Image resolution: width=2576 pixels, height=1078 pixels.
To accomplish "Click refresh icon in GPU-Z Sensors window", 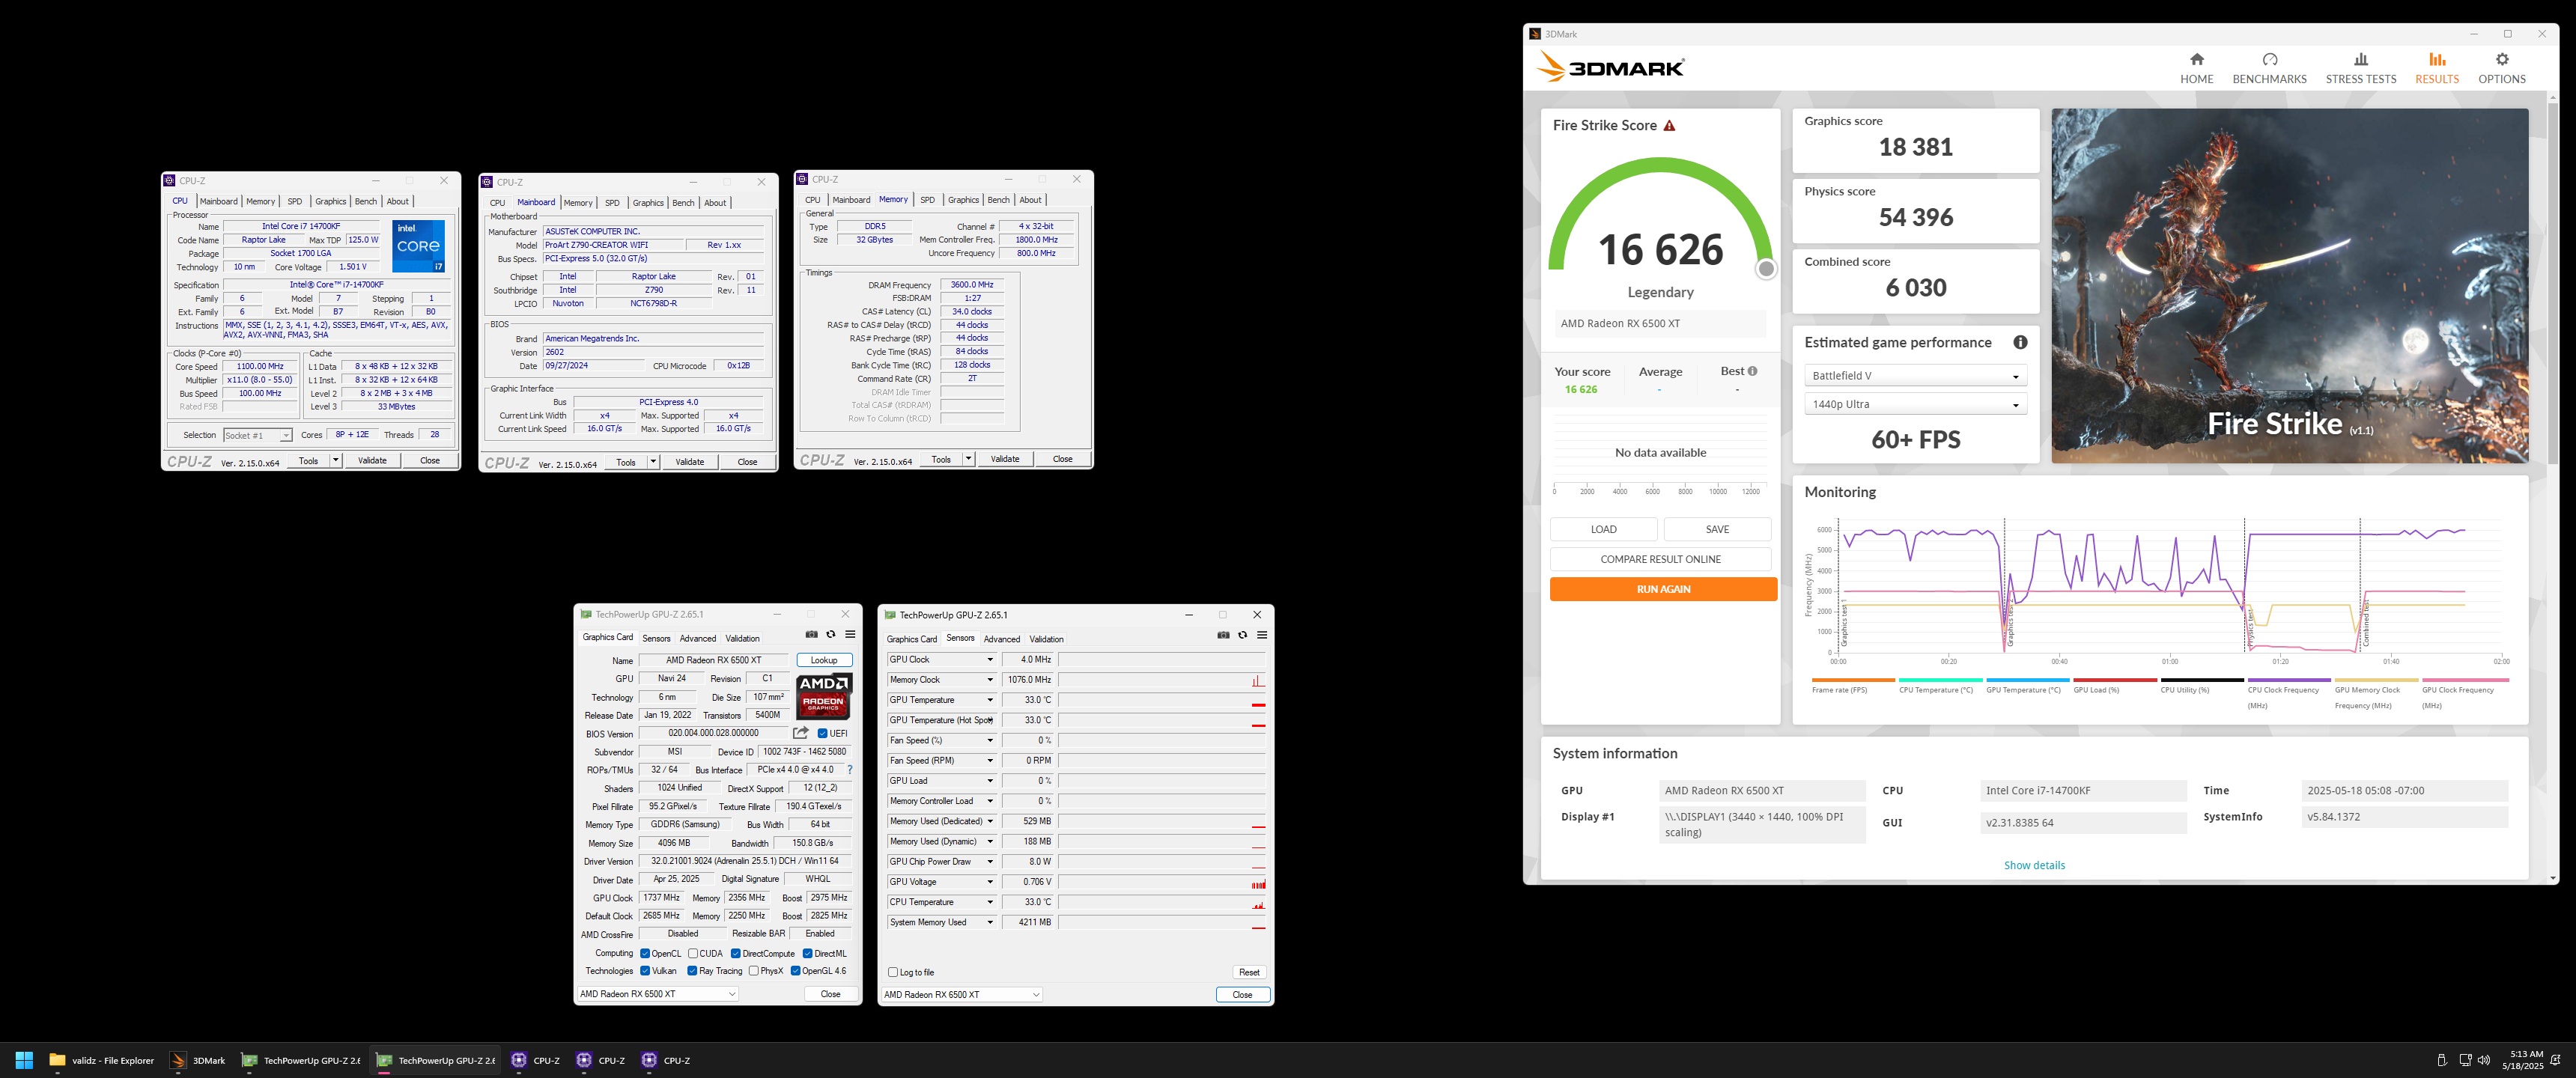I will pos(1243,635).
